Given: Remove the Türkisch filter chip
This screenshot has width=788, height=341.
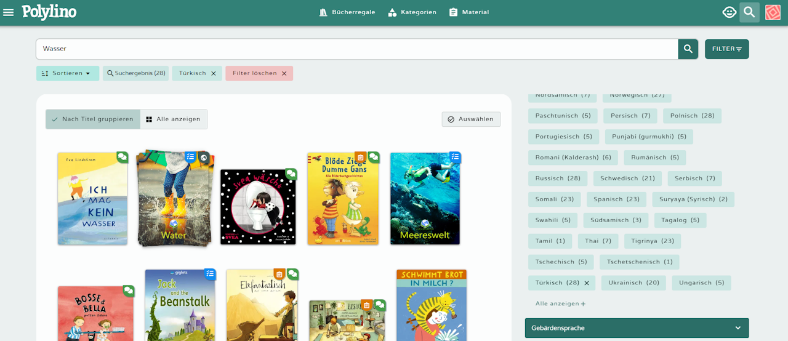Looking at the screenshot, I should pyautogui.click(x=214, y=73).
